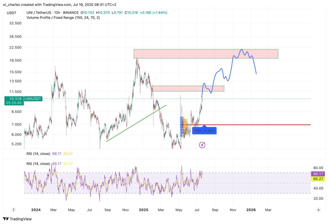The height and width of the screenshot is (224, 329).
Task: Click the red horizontal line at the 7.000 level
Action: [x=257, y=125]
